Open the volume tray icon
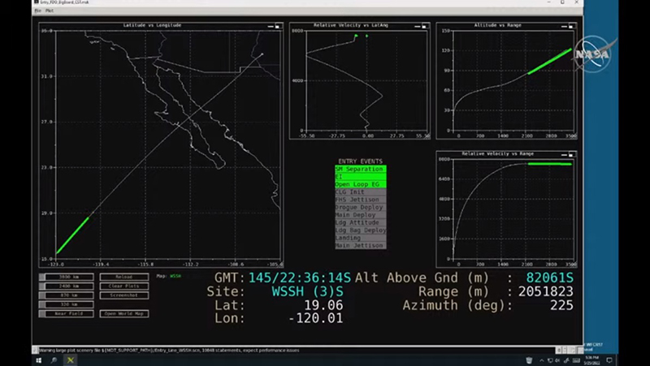Screen dimensions: 650x366 click(557, 360)
